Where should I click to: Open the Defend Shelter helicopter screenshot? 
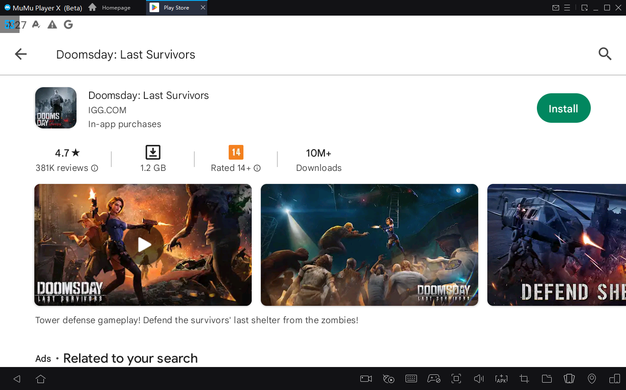tap(556, 245)
